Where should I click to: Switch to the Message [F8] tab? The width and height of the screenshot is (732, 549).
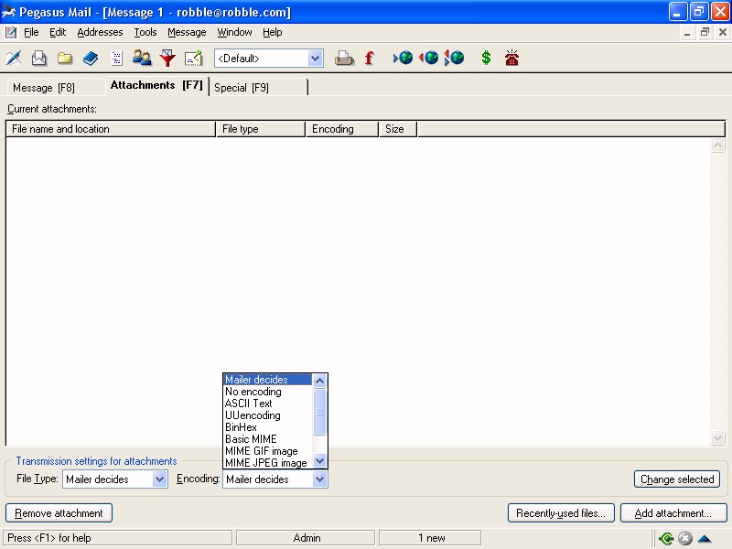tap(56, 87)
